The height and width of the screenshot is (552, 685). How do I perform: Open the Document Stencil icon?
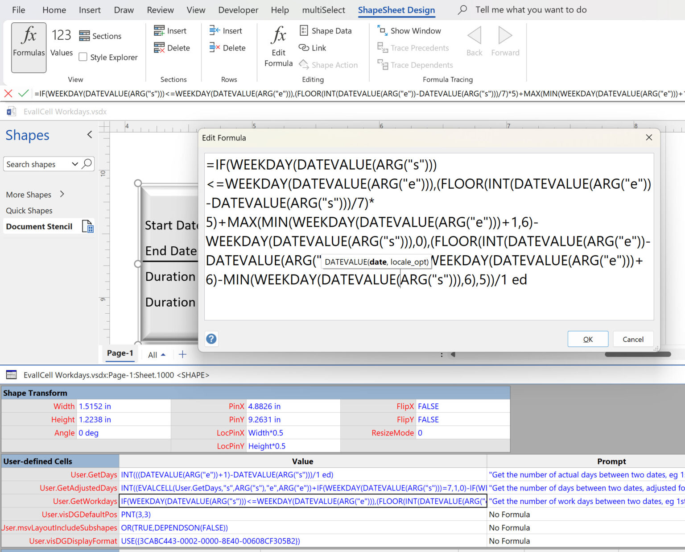pos(88,226)
